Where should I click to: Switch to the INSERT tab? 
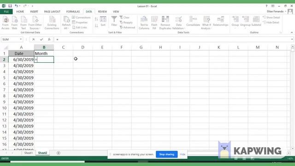[x=34, y=12]
